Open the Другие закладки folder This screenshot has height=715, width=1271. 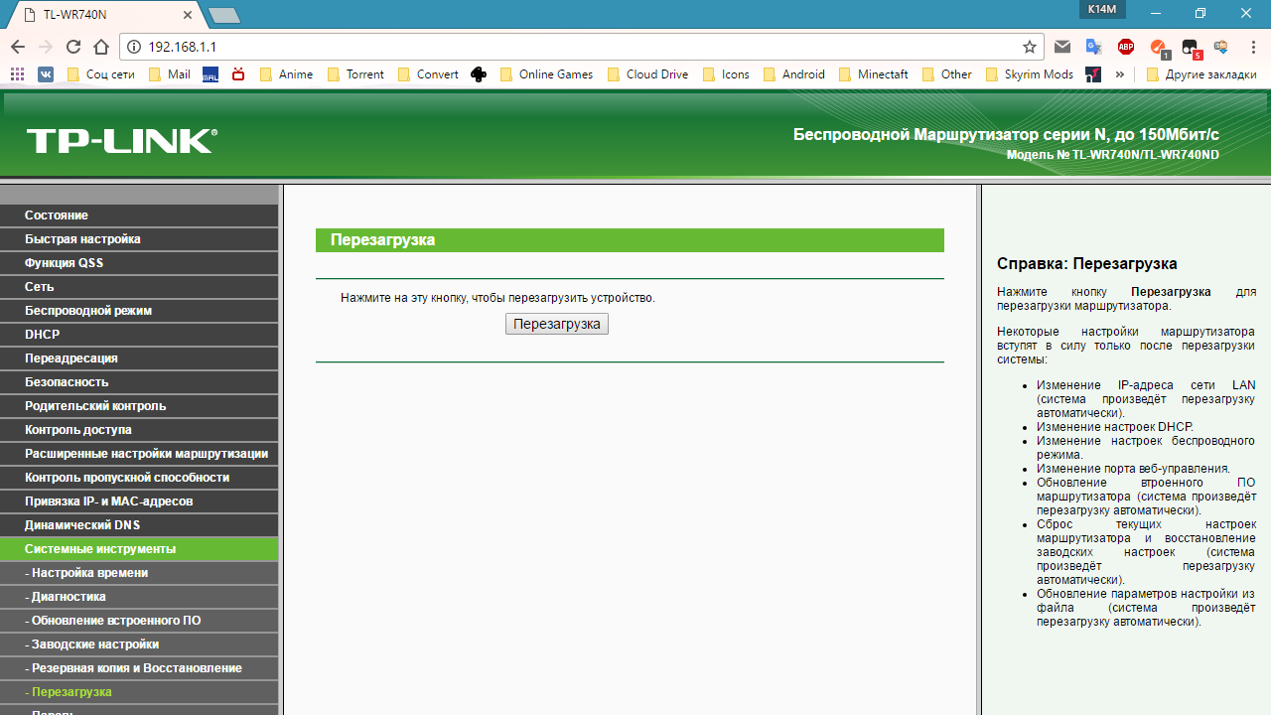[x=1201, y=74]
